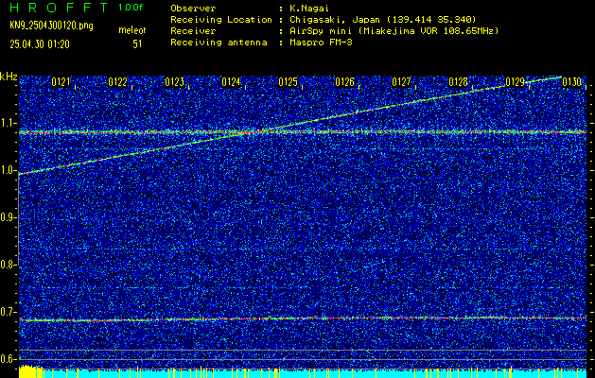The height and width of the screenshot is (378, 595).
Task: Click the HROFFT title text
Action: (x=59, y=8)
